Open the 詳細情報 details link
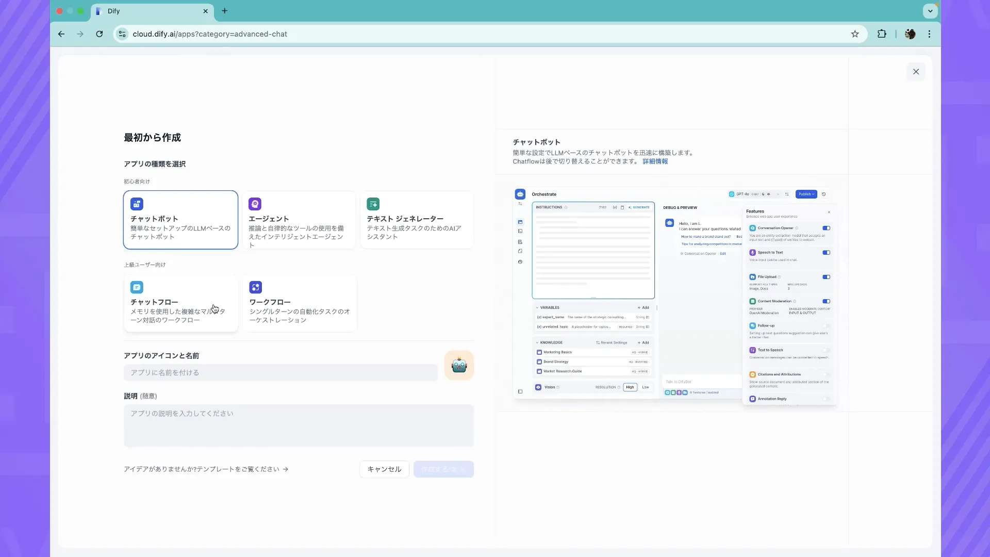Image resolution: width=990 pixels, height=557 pixels. point(655,161)
